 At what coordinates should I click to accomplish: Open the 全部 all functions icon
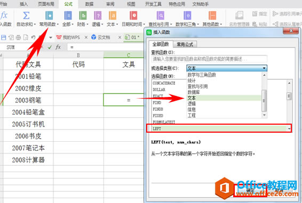(x=68, y=15)
